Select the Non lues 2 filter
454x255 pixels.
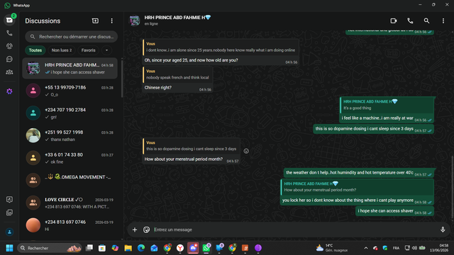point(62,50)
